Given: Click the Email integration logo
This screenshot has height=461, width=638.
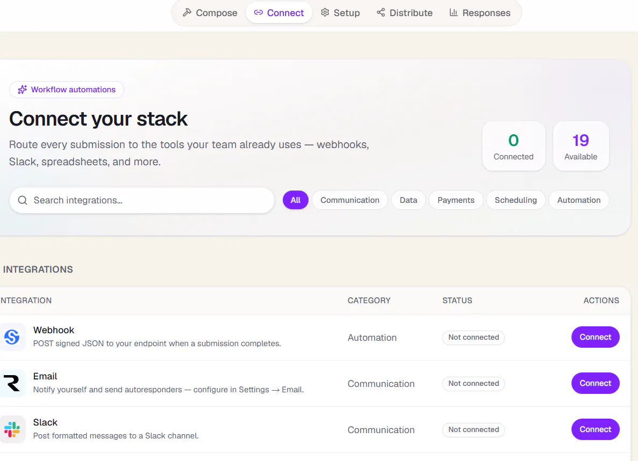Looking at the screenshot, I should [12, 383].
